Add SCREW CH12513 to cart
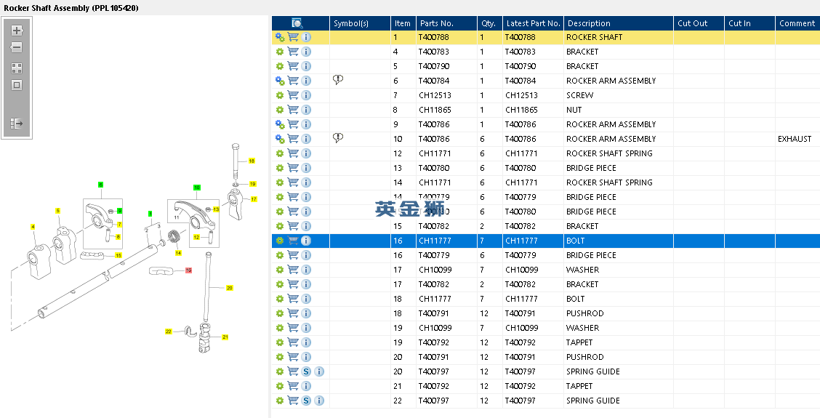This screenshot has height=418, width=820. click(x=293, y=95)
